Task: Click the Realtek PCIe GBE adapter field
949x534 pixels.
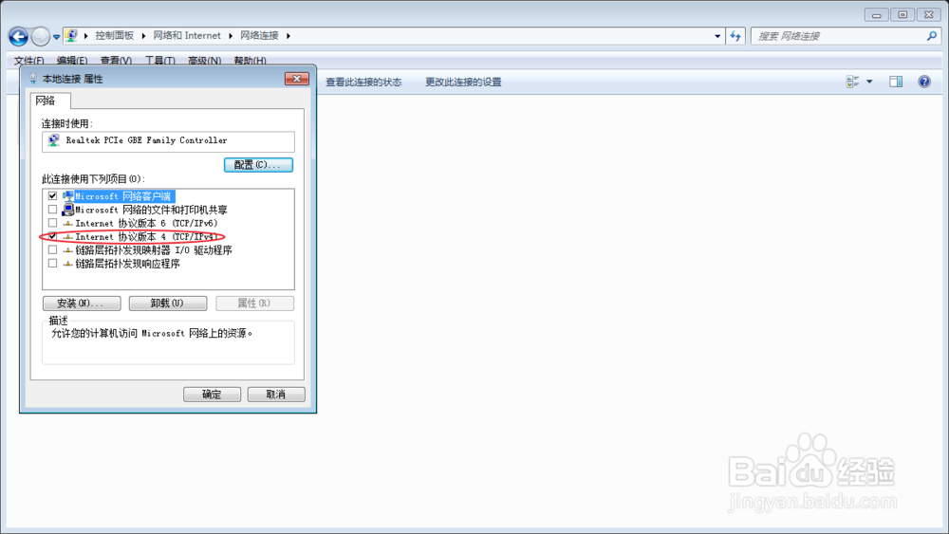Action: [168, 141]
